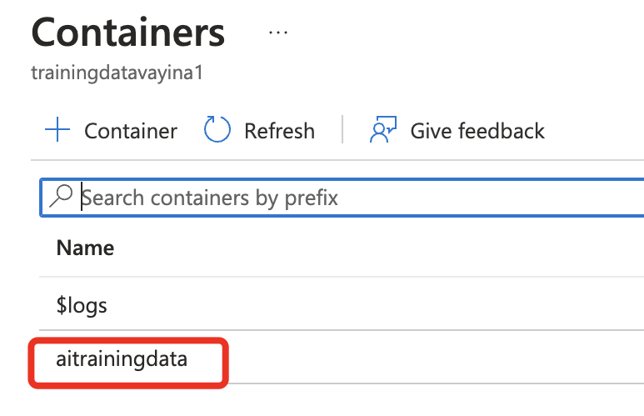Image resolution: width=644 pixels, height=416 pixels.
Task: Select the Refresh toolbar label
Action: click(x=279, y=131)
